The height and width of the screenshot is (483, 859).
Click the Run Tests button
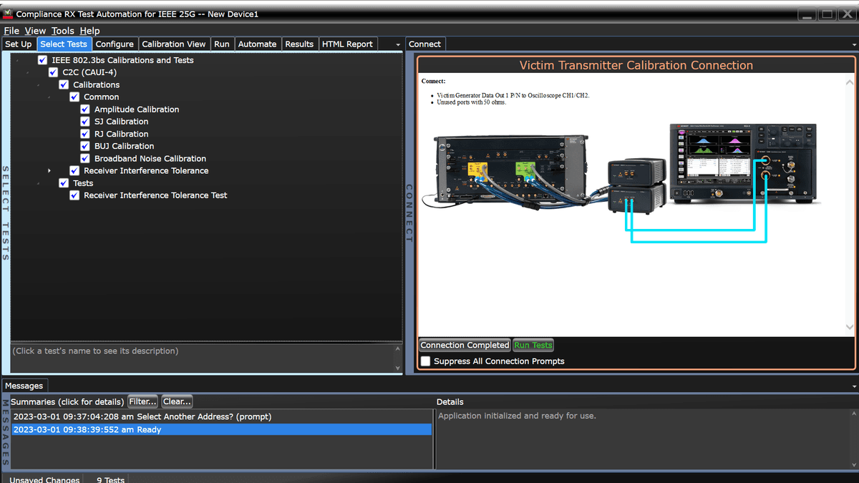(x=533, y=345)
